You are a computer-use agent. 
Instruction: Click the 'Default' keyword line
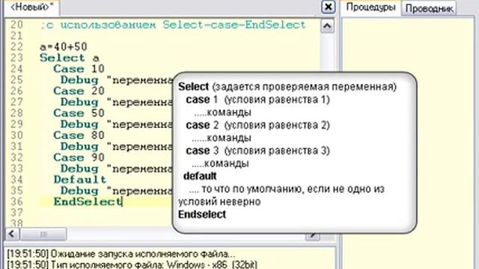click(80, 179)
